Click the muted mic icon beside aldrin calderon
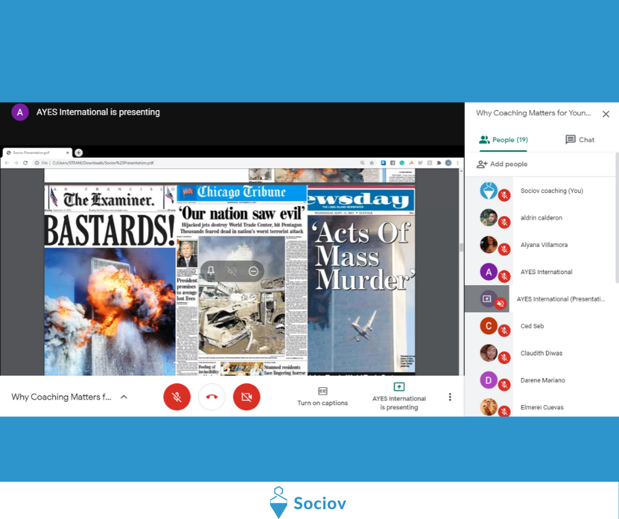 click(504, 223)
